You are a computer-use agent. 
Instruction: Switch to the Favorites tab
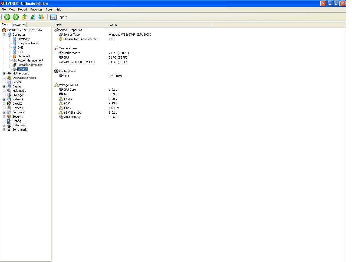tap(19, 25)
